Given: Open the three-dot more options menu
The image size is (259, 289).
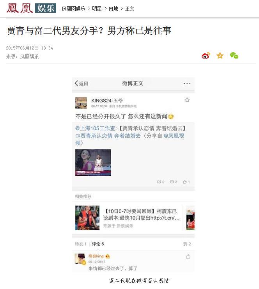Looking at the screenshot, I should (187, 83).
